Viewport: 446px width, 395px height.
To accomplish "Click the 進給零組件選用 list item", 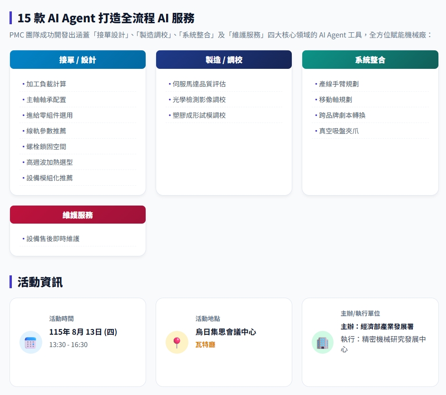I will click(x=78, y=115).
